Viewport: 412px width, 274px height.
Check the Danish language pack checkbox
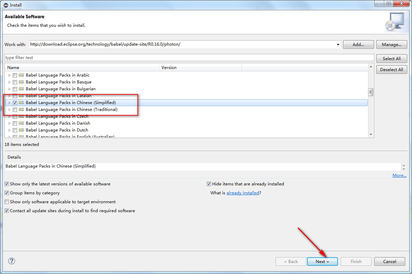click(x=15, y=123)
